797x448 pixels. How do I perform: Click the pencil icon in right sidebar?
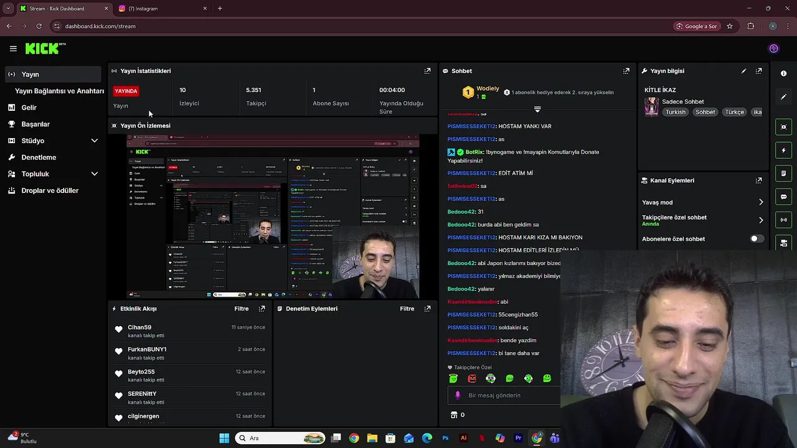tap(783, 97)
